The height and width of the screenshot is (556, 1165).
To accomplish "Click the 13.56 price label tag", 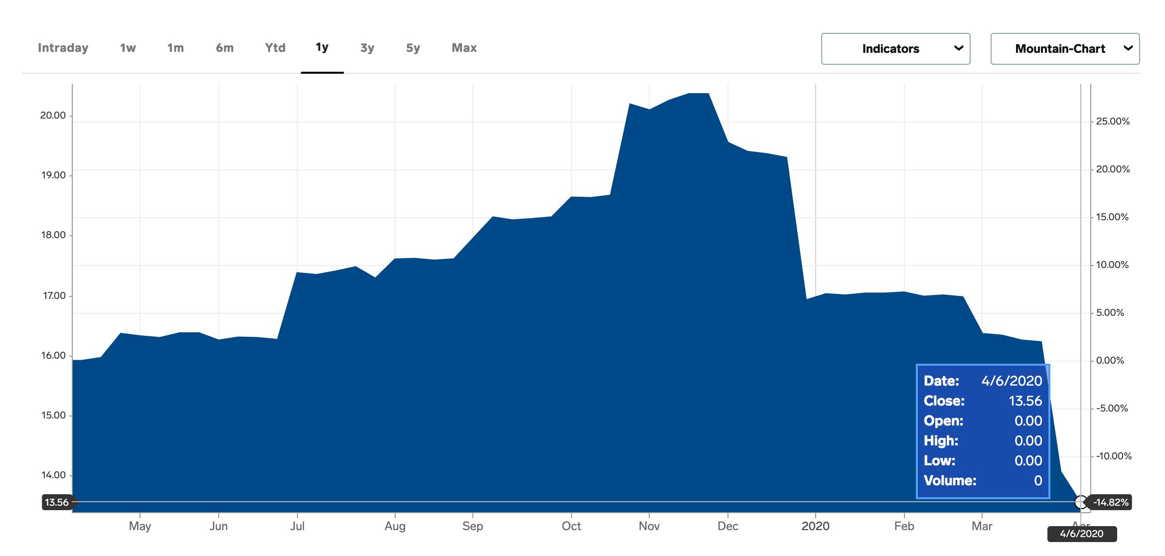I will tap(57, 502).
